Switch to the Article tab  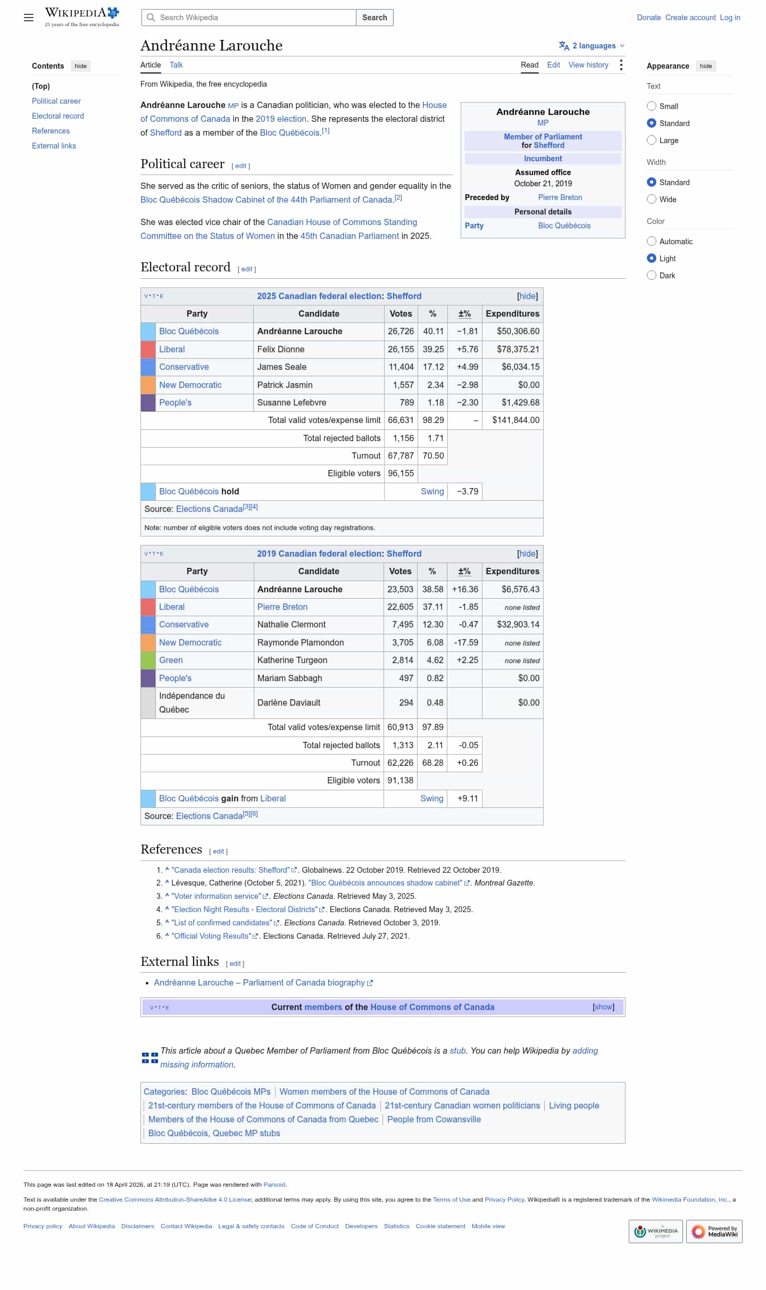coord(151,65)
